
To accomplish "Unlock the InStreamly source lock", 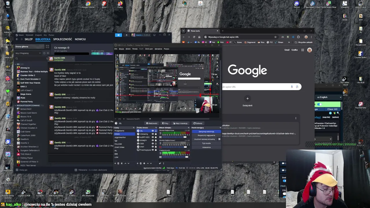I will tap(156, 134).
